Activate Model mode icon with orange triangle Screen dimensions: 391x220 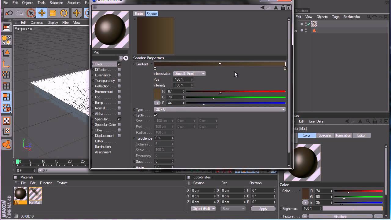point(6,53)
